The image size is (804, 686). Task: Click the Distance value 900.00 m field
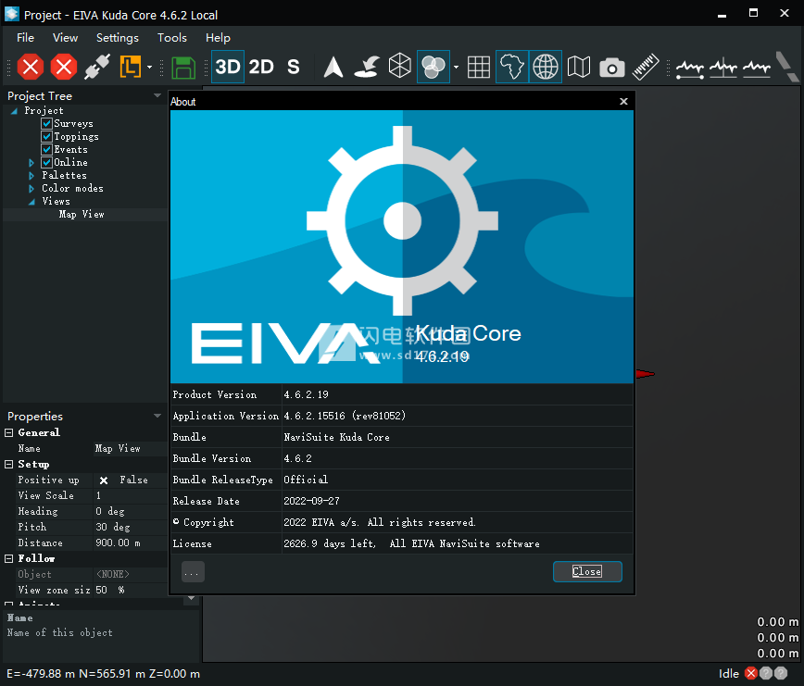[131, 543]
